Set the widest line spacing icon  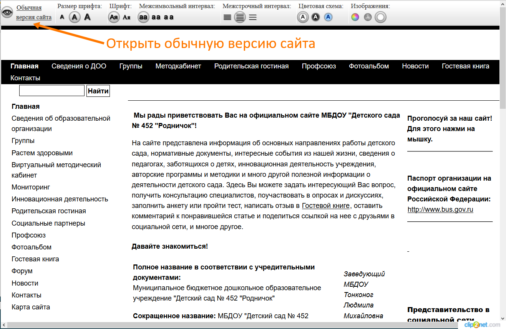[252, 17]
